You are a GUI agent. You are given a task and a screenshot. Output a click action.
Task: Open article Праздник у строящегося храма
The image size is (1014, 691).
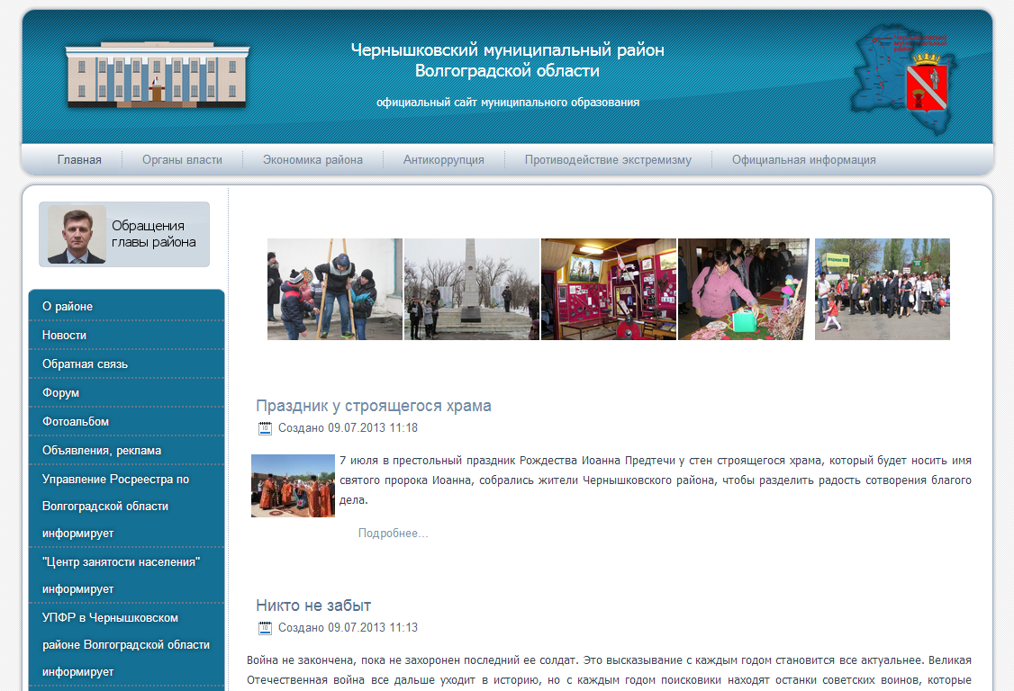point(373,406)
